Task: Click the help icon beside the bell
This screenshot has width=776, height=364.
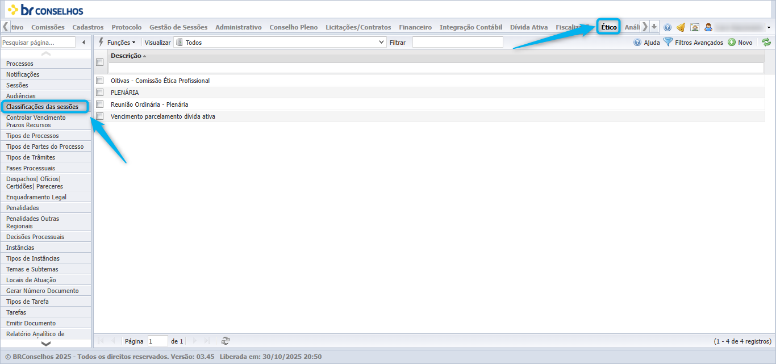Action: 667,27
